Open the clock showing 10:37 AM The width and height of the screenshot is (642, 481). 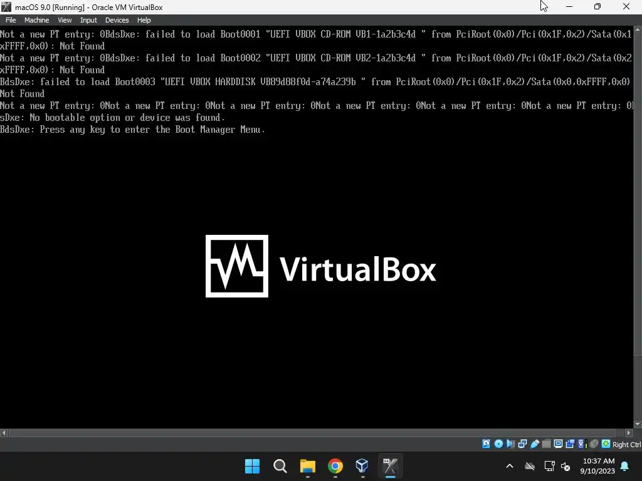tap(597, 466)
